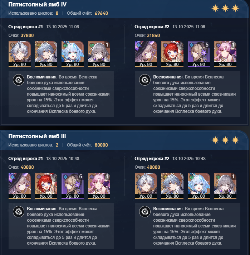
Task: Open the Пятистопный ямб IV stage title
Action: point(38,5)
